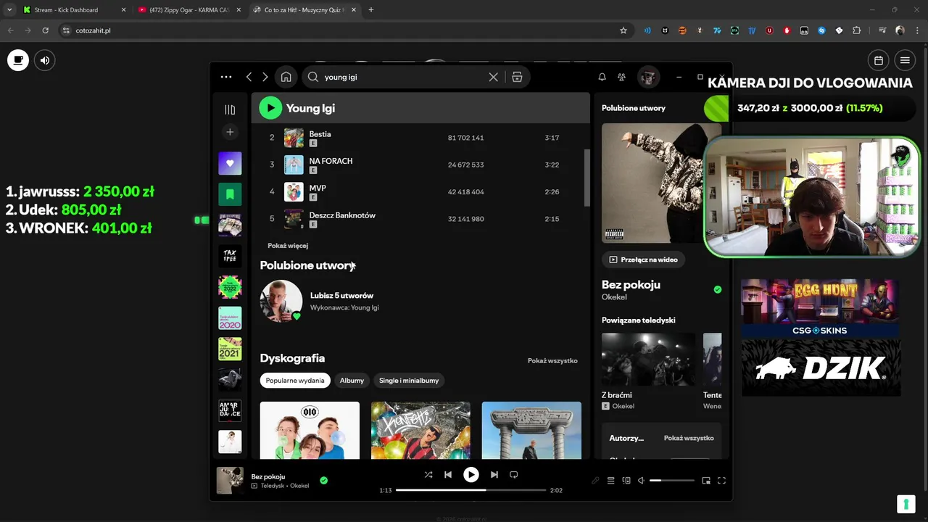Screen dimensions: 928x522
Task: Open Chrome extensions puzzle icon
Action: (857, 30)
